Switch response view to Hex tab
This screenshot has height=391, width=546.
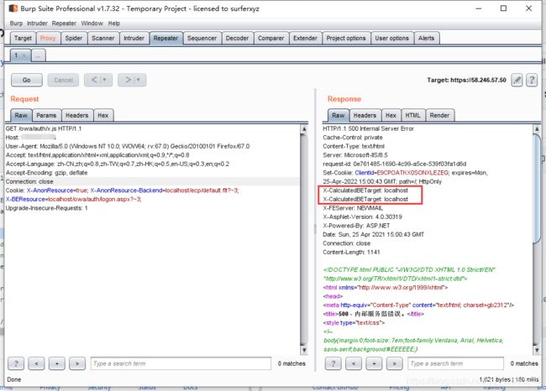click(x=391, y=115)
